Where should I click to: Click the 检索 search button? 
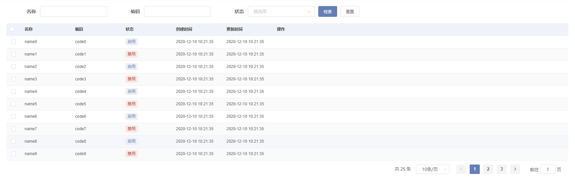[x=327, y=11]
